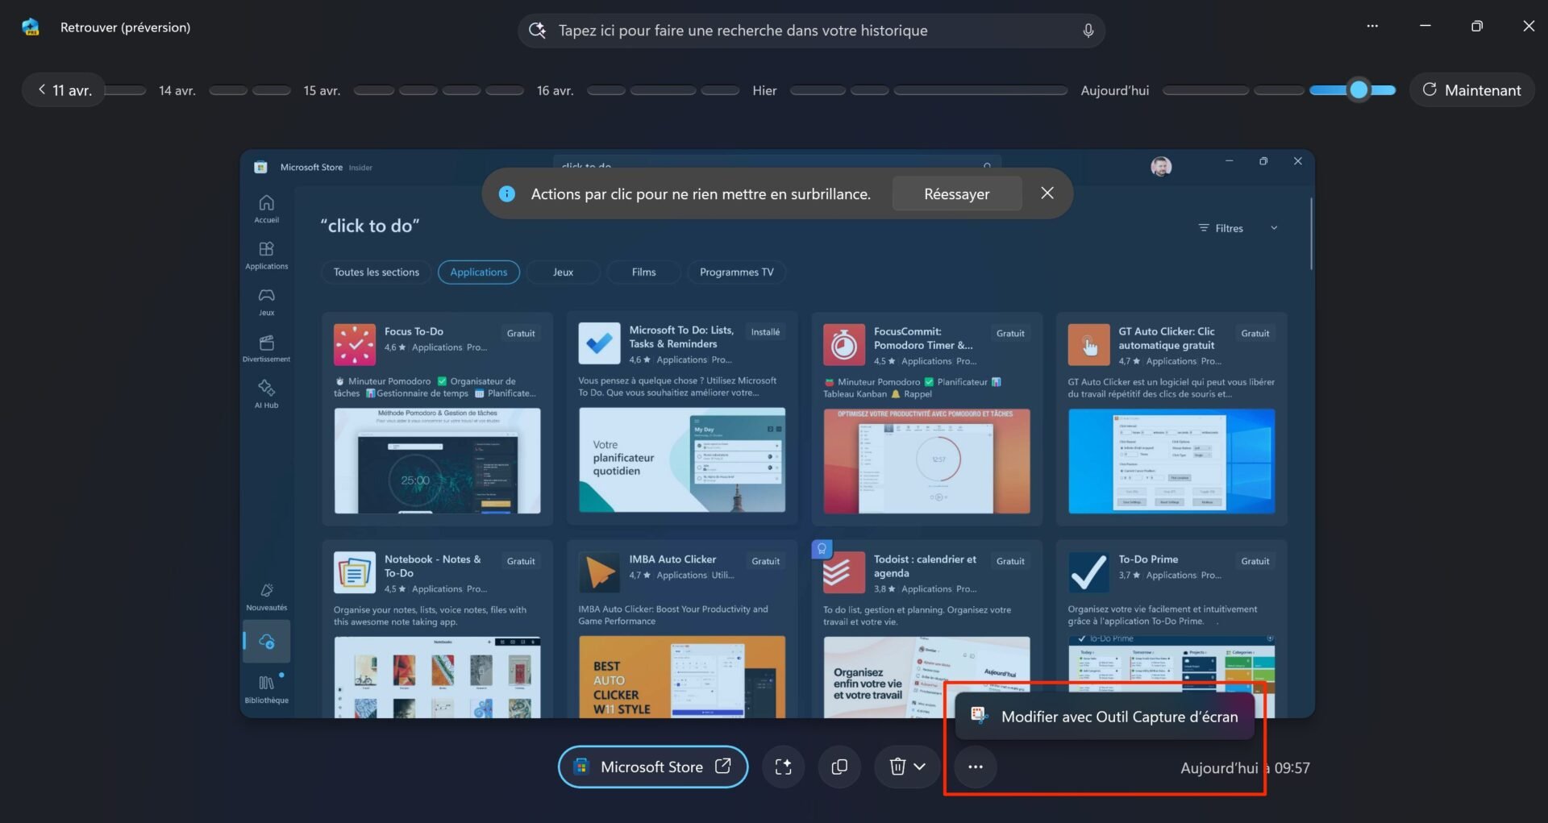Copy snapshot with the copy icon
The width and height of the screenshot is (1548, 823).
(839, 767)
